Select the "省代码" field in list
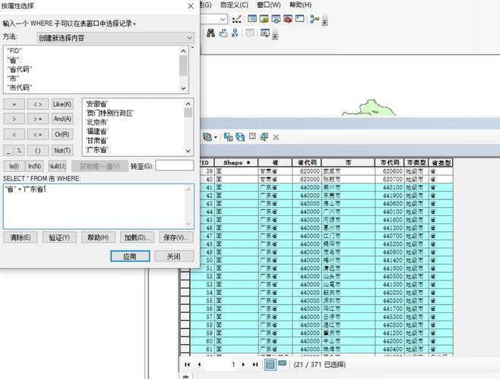 (20, 69)
